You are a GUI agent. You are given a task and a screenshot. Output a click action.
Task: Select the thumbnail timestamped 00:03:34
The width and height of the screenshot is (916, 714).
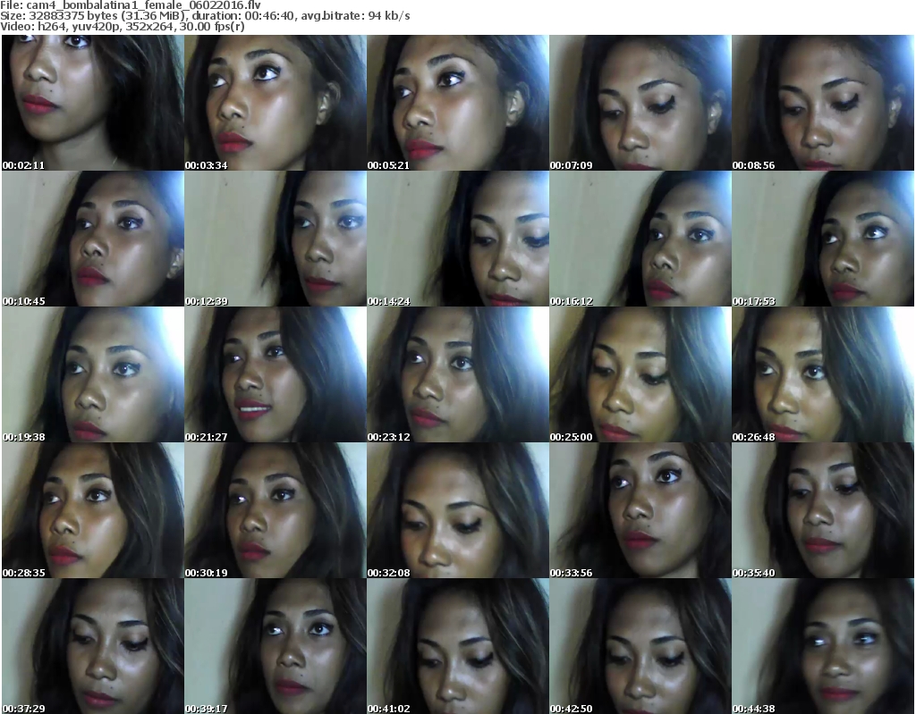(276, 103)
